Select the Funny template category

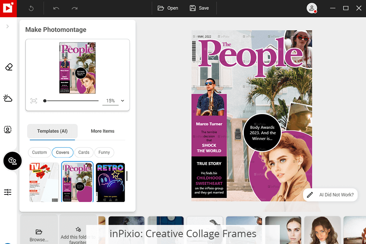[x=104, y=152]
